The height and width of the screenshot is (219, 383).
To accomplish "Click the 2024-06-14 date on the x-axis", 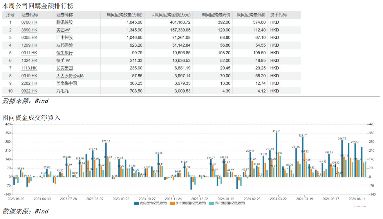I will [357, 199].
